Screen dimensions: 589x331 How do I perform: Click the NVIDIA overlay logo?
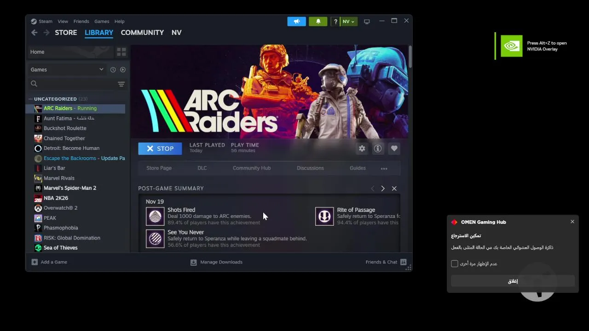(x=512, y=46)
